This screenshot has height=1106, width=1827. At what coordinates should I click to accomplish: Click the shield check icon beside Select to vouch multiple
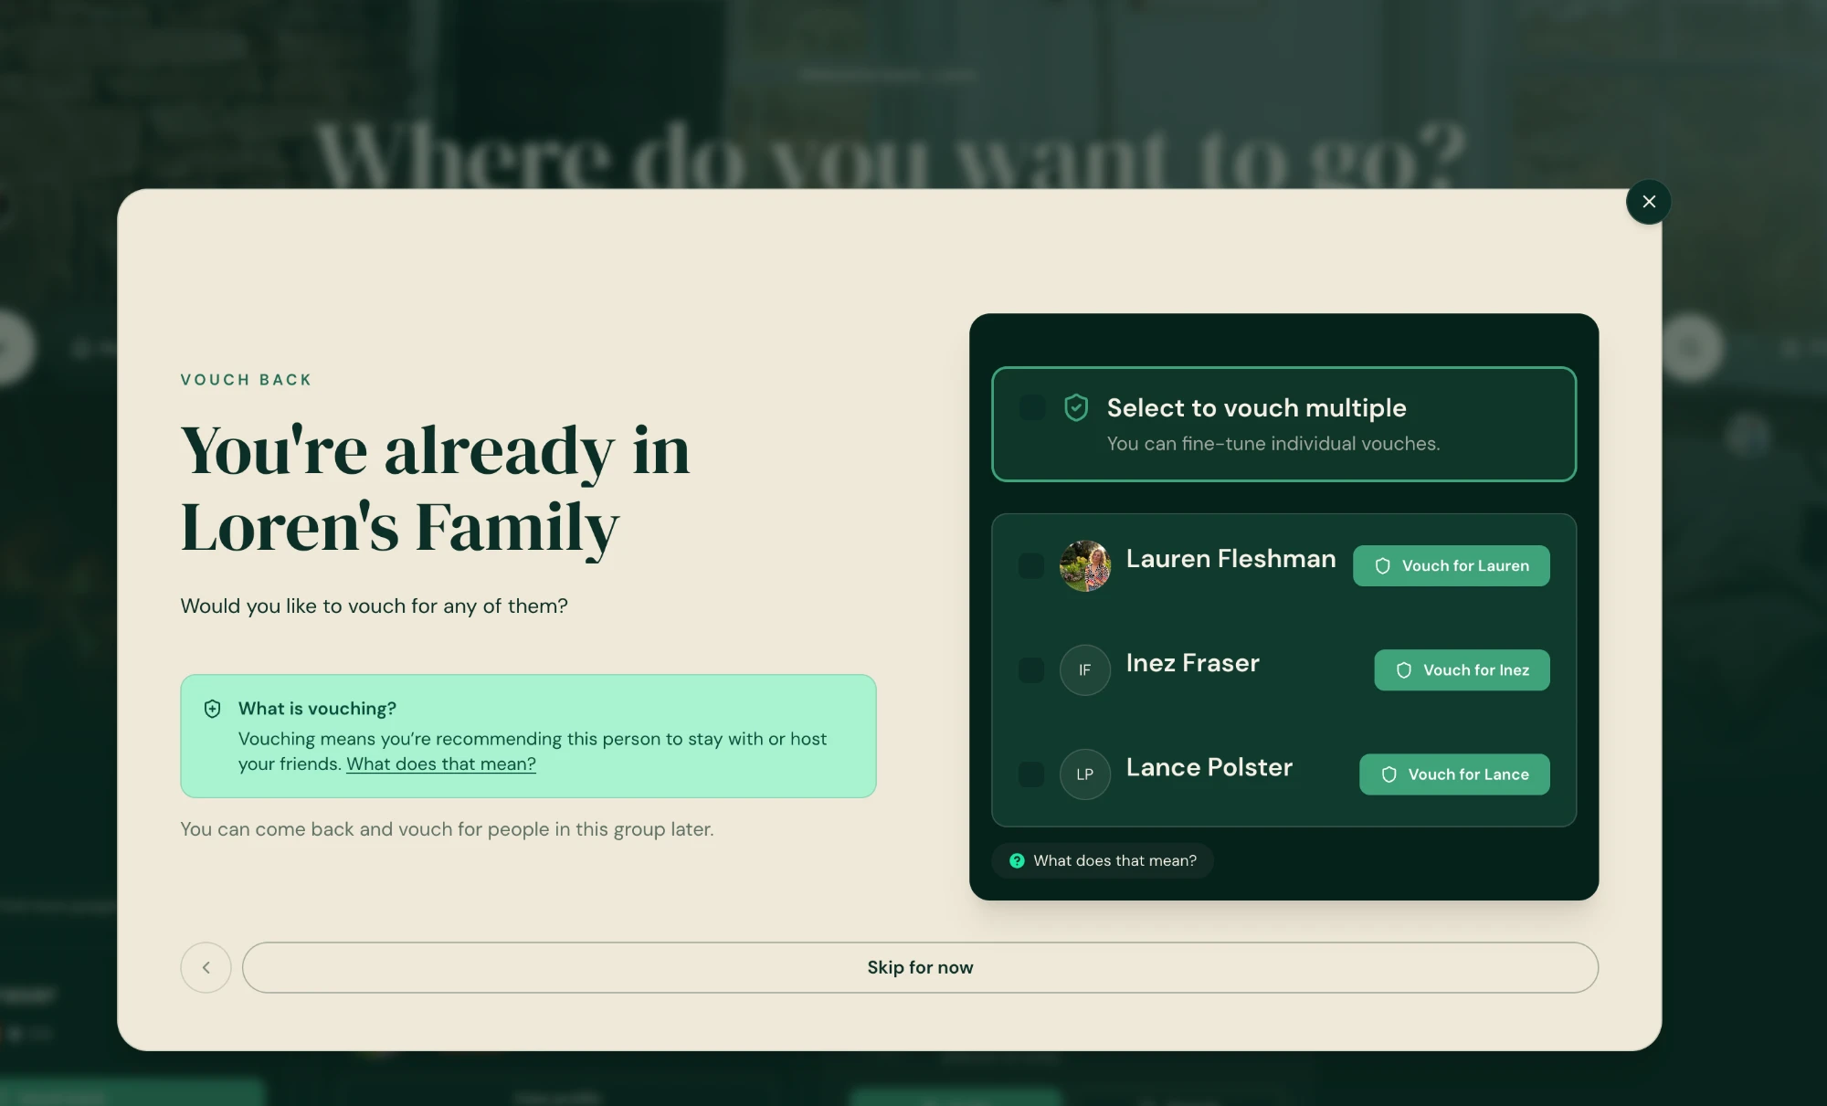click(x=1076, y=407)
